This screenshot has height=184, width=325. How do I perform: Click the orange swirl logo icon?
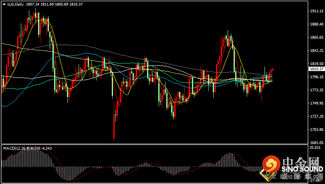(271, 164)
